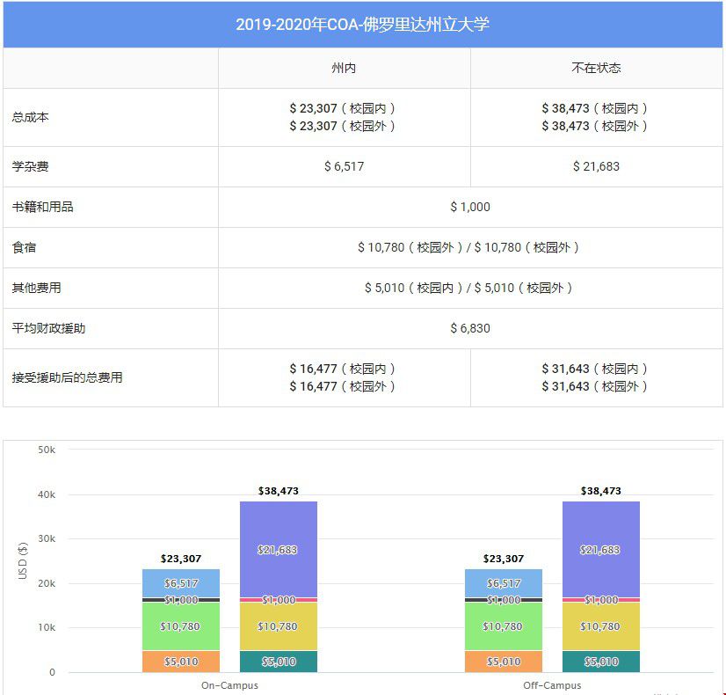Click the Off-Campus axis label
This screenshot has width=726, height=695.
click(552, 685)
